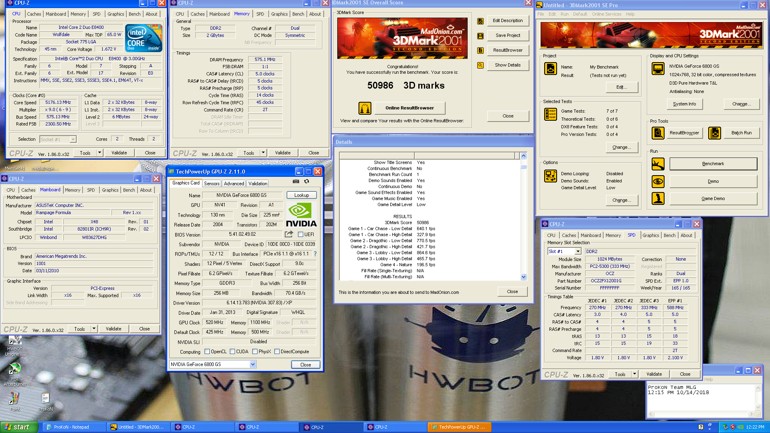Click the Display and CPU Settings monitor icon
The image size is (770, 433).
(x=658, y=69)
